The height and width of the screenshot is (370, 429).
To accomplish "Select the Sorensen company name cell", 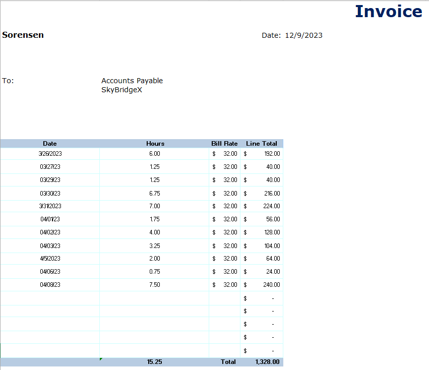I will pyautogui.click(x=23, y=35).
